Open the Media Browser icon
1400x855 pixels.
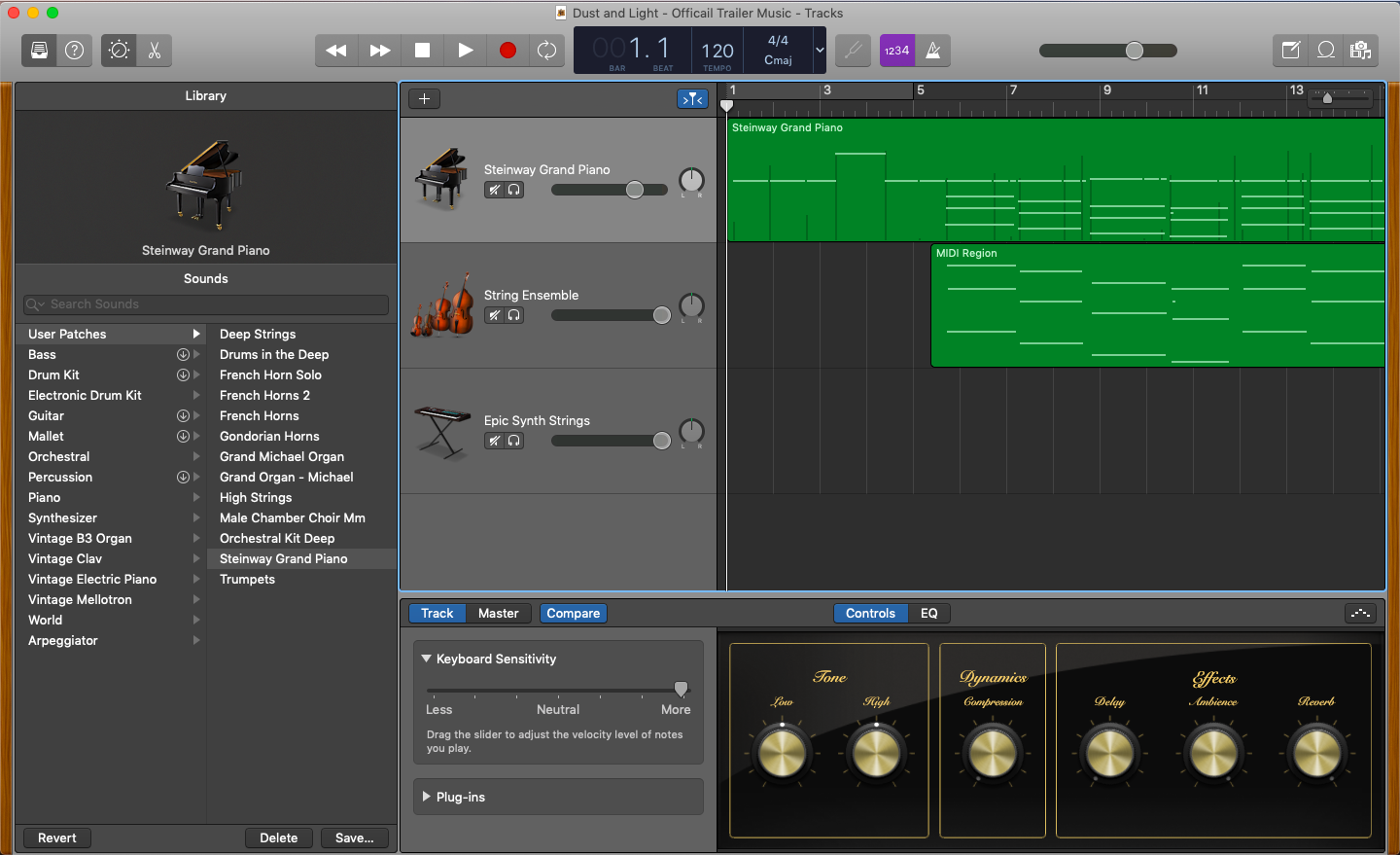[1361, 51]
